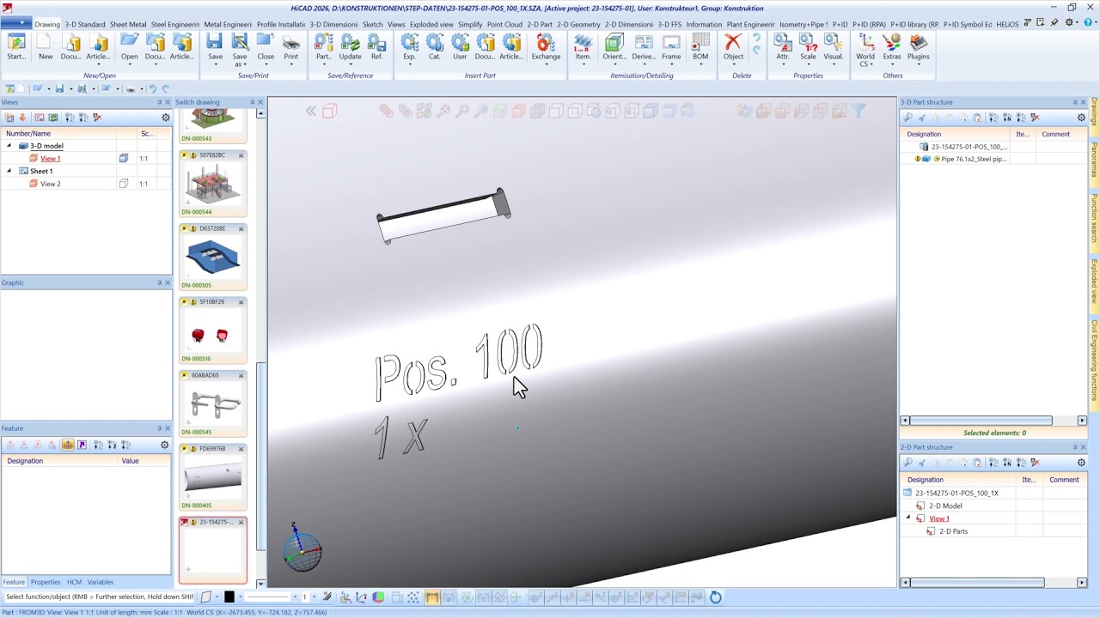Switch to the Sketch ribbon tab

(x=372, y=24)
